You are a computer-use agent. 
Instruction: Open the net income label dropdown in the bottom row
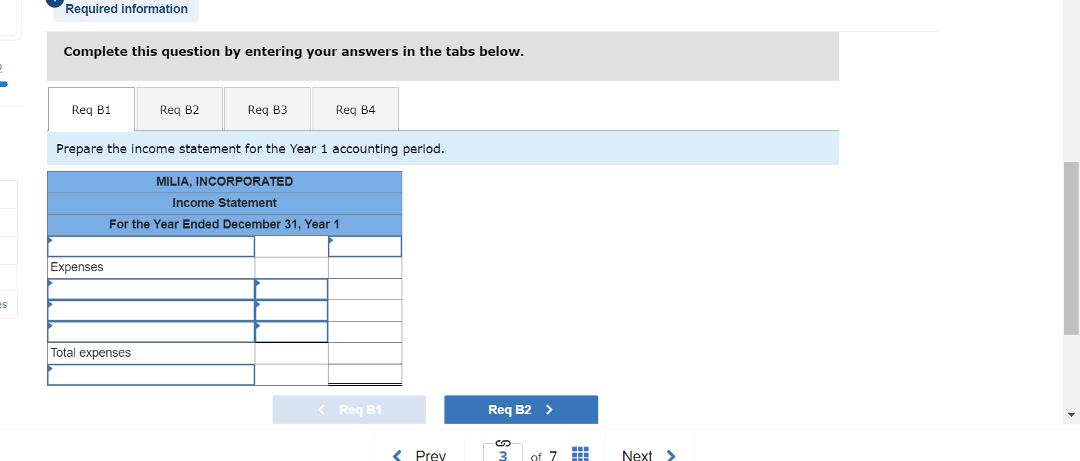150,375
